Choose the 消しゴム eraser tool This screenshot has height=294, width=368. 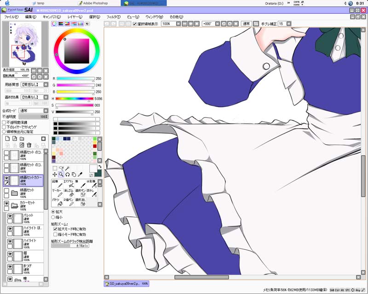(69, 193)
